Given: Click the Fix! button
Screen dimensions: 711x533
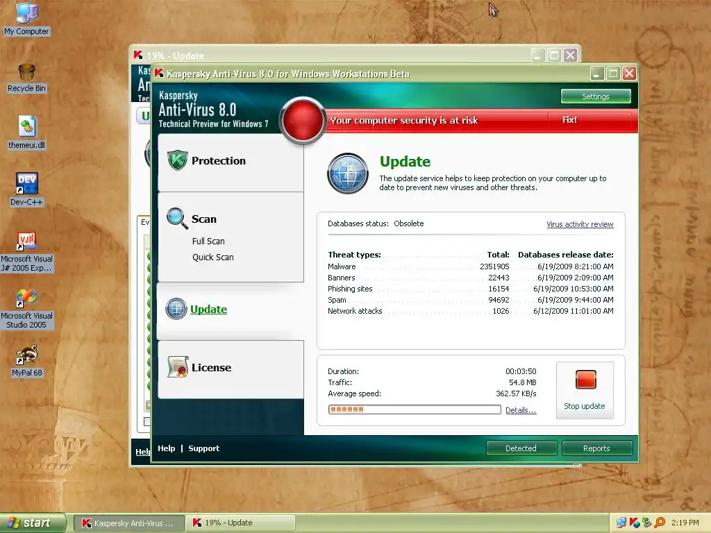Looking at the screenshot, I should point(569,119).
